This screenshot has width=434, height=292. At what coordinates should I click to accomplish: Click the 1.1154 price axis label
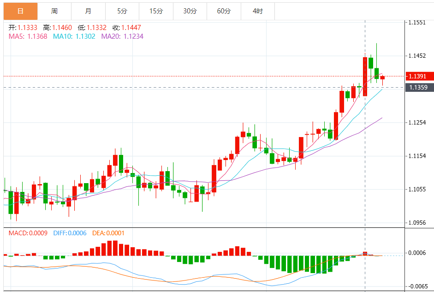tap(417, 156)
